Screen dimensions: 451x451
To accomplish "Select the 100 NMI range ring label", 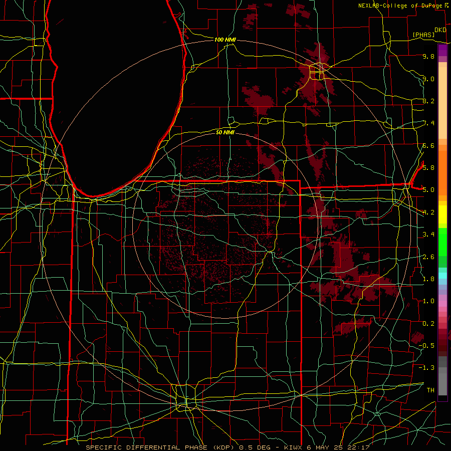I will (225, 40).
